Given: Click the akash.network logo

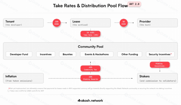Looking at the screenshot, I should [x=90, y=100].
